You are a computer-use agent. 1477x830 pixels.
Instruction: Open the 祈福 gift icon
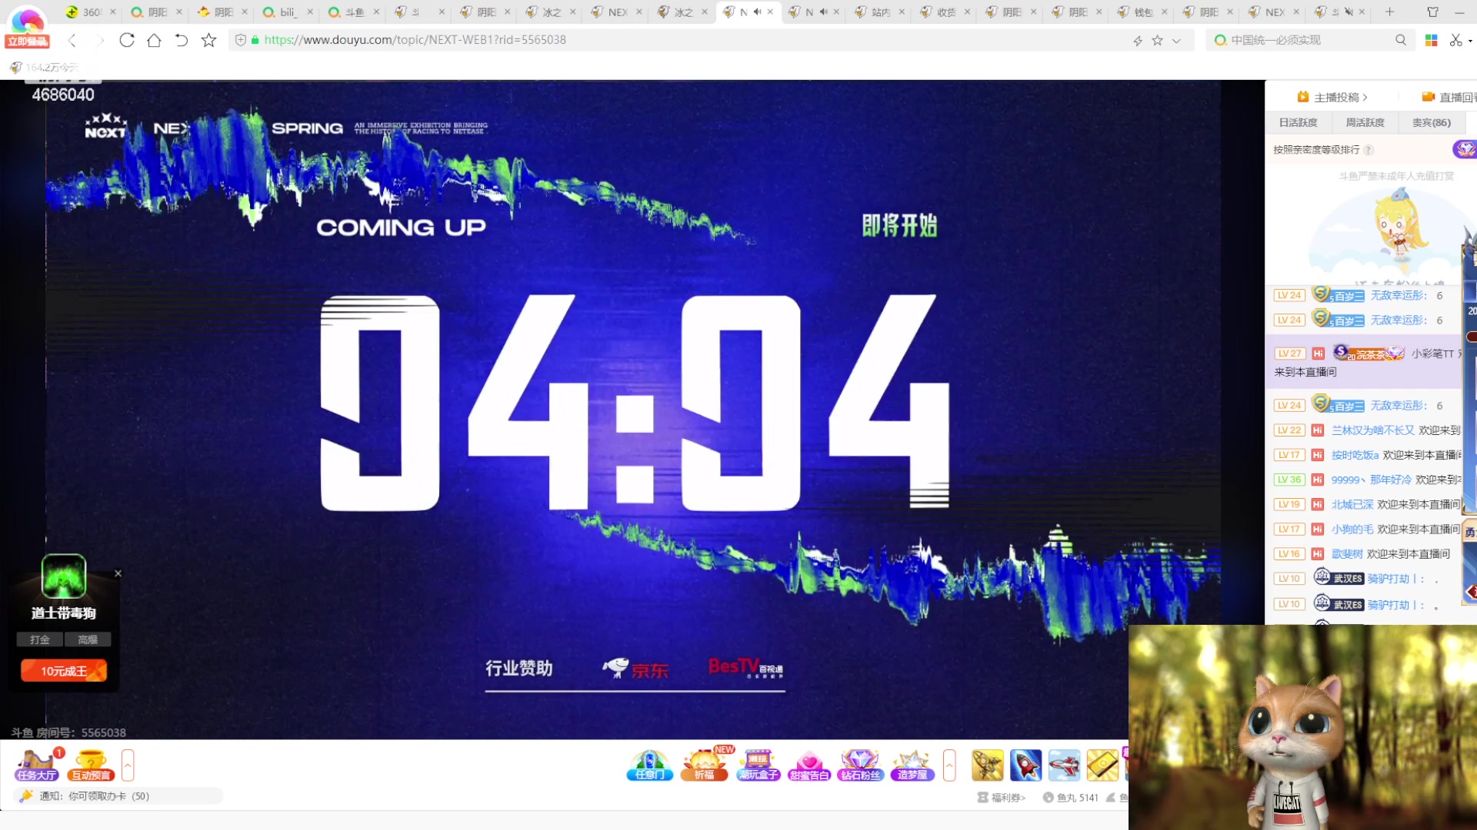704,765
